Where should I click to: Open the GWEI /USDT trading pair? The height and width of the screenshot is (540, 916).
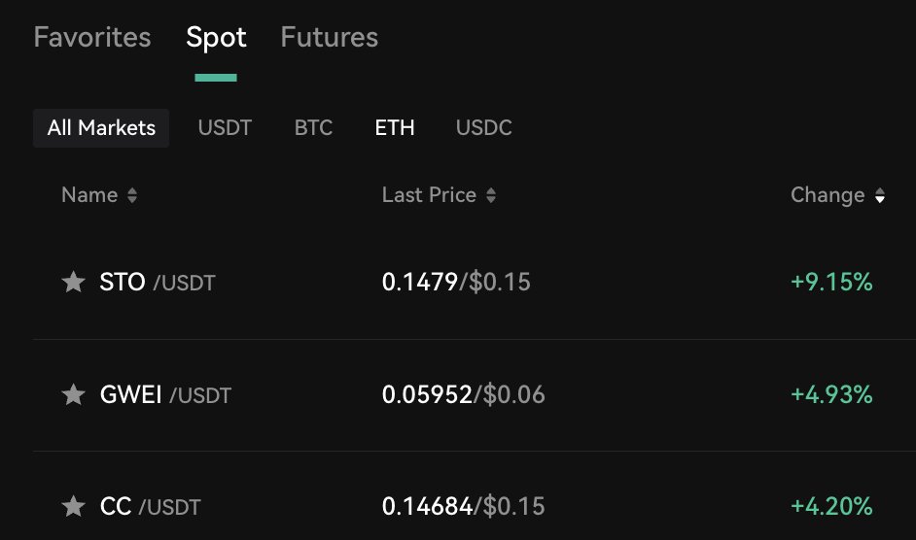click(x=165, y=394)
